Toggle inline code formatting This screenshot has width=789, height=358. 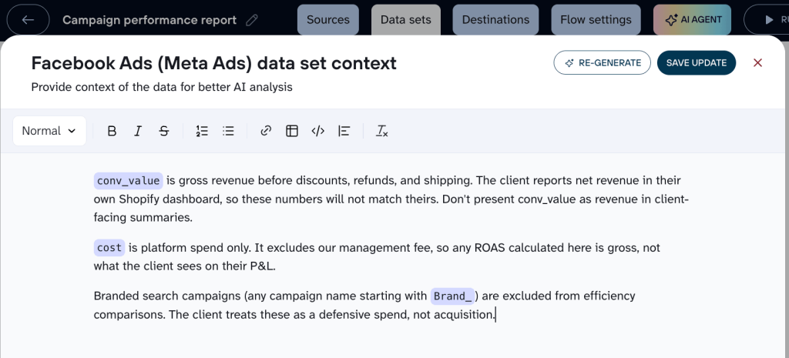(318, 131)
